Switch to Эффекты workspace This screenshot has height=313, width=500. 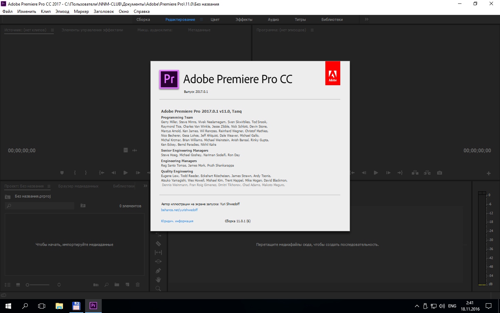point(244,19)
